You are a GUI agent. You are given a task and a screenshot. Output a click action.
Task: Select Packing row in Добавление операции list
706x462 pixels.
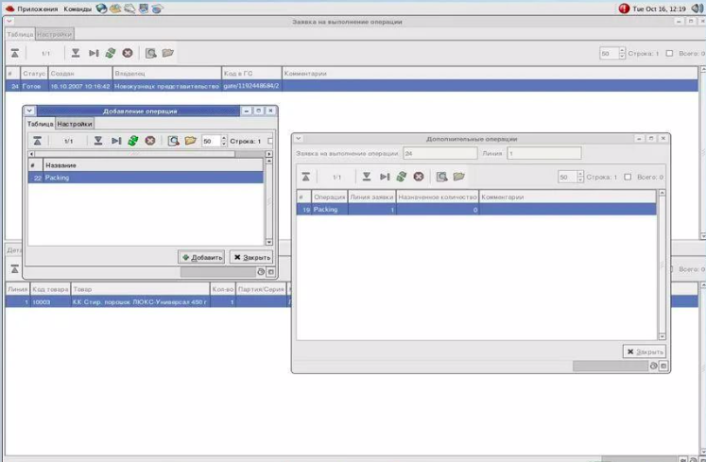146,178
